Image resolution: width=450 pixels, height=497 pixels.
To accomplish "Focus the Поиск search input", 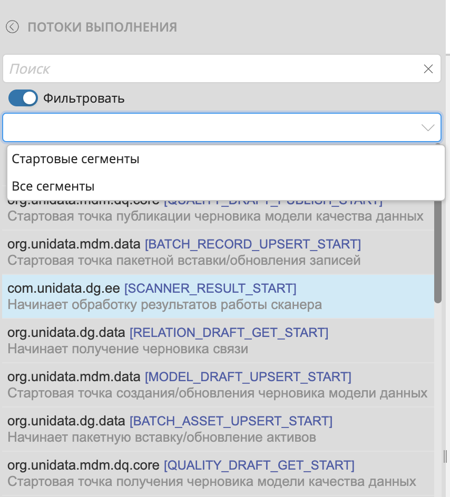I will coord(211,69).
